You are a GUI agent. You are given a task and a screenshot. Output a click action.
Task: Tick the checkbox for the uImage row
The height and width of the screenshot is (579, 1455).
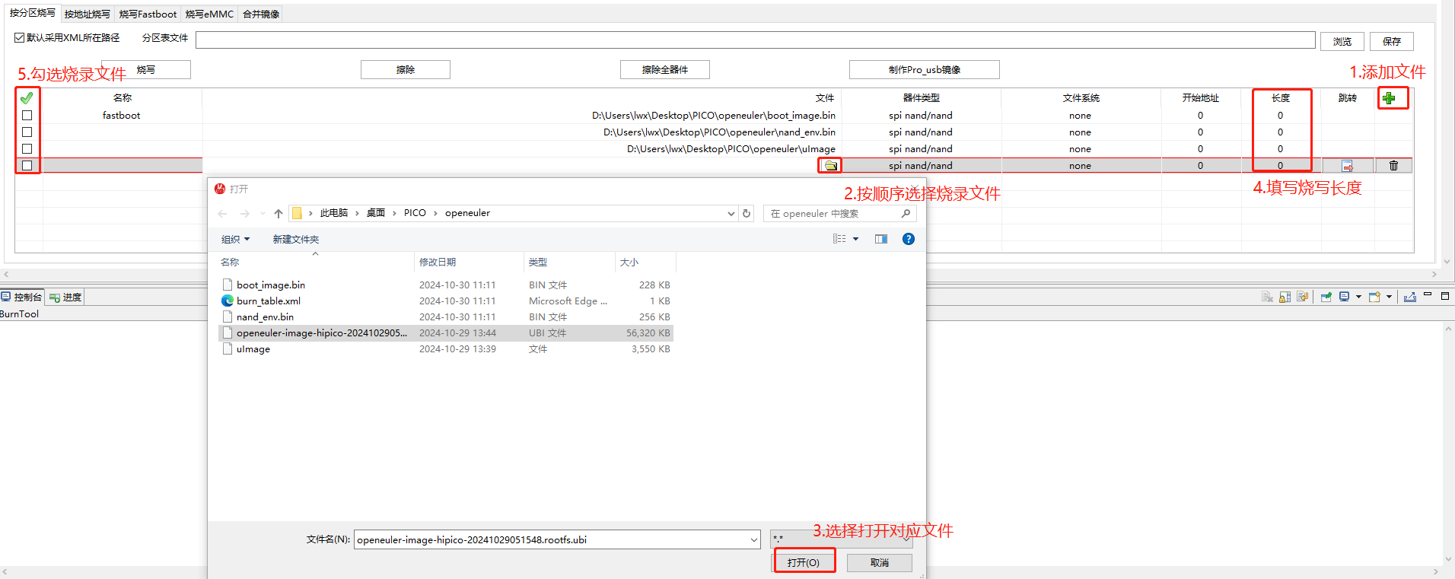27,149
